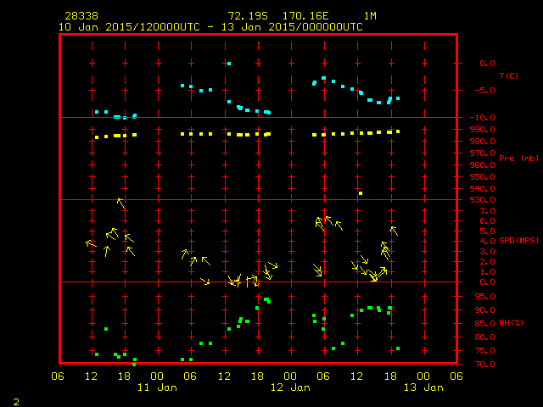This screenshot has height=407, width=543.
Task: Click the page number 2 at bottom left
Action: (15, 400)
